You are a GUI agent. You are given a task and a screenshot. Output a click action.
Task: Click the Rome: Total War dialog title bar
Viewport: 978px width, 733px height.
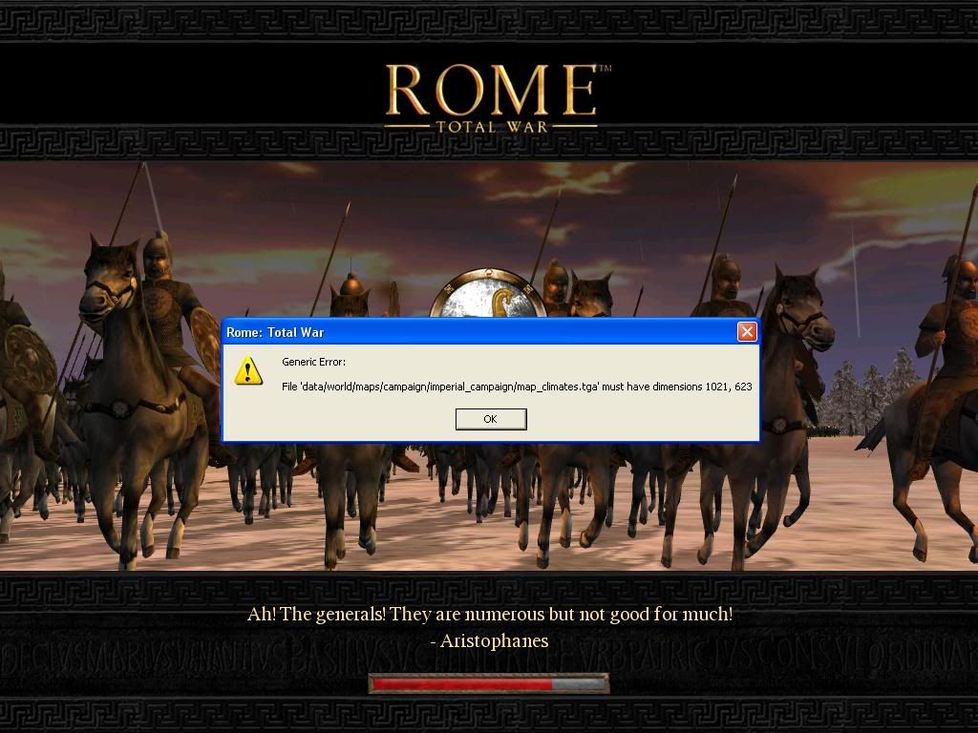click(480, 331)
